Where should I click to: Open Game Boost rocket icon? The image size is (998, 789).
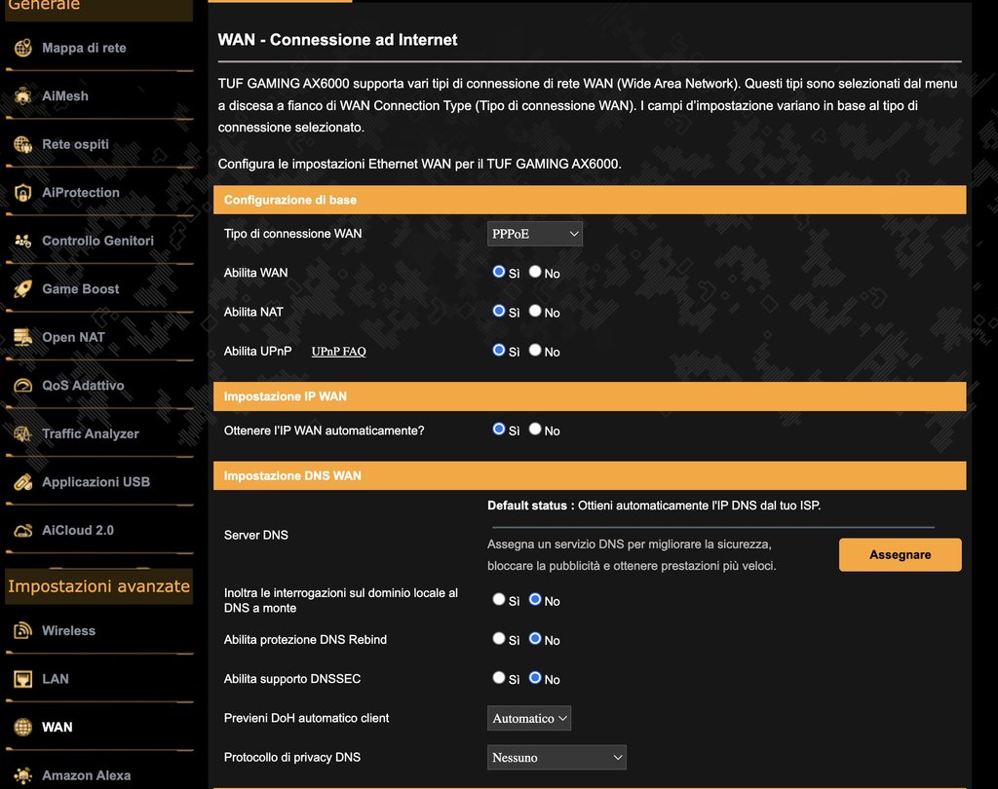[23, 289]
